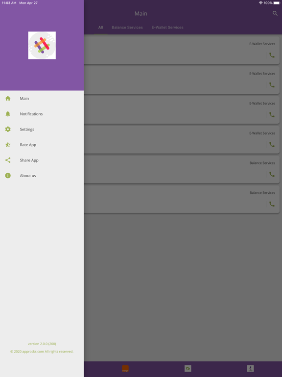Viewport: 282px width, 377px height.
Task: Open the Settings gear icon
Action: coord(8,130)
